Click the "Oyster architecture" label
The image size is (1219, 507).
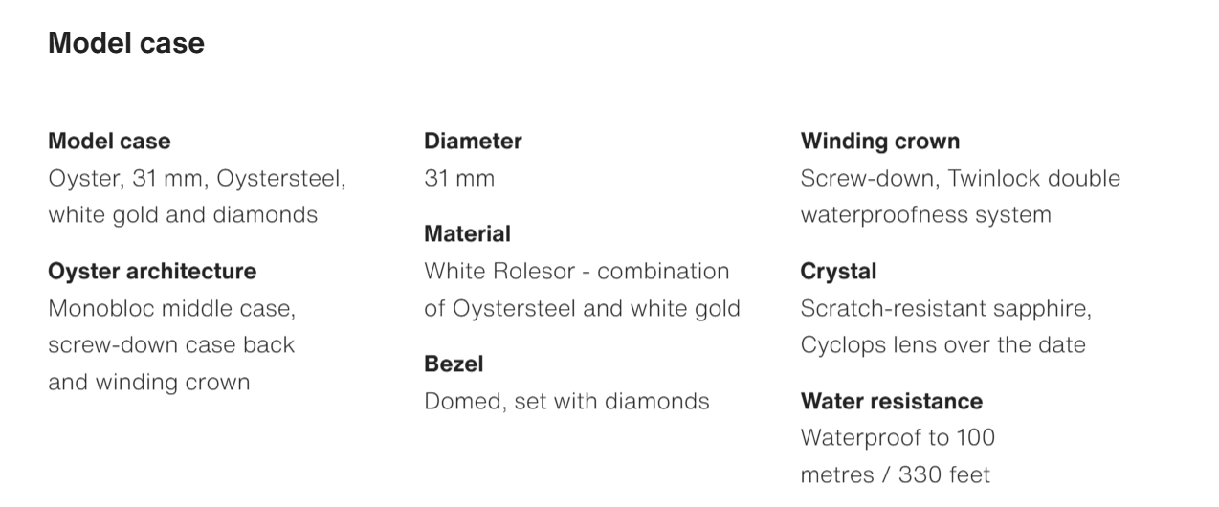click(x=152, y=272)
